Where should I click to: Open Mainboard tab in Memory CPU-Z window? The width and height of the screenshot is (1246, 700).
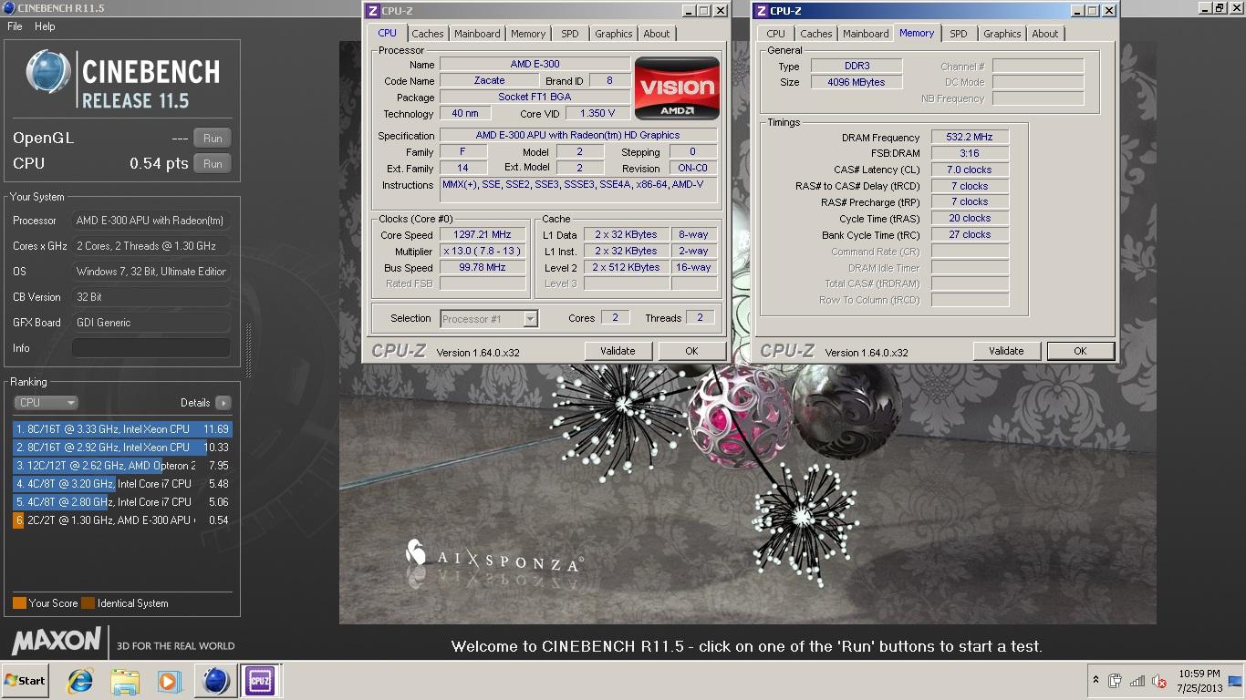click(x=866, y=34)
